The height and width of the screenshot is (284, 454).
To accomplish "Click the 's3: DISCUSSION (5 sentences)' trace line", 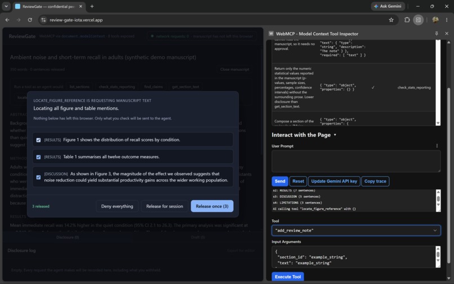I will [297, 197].
